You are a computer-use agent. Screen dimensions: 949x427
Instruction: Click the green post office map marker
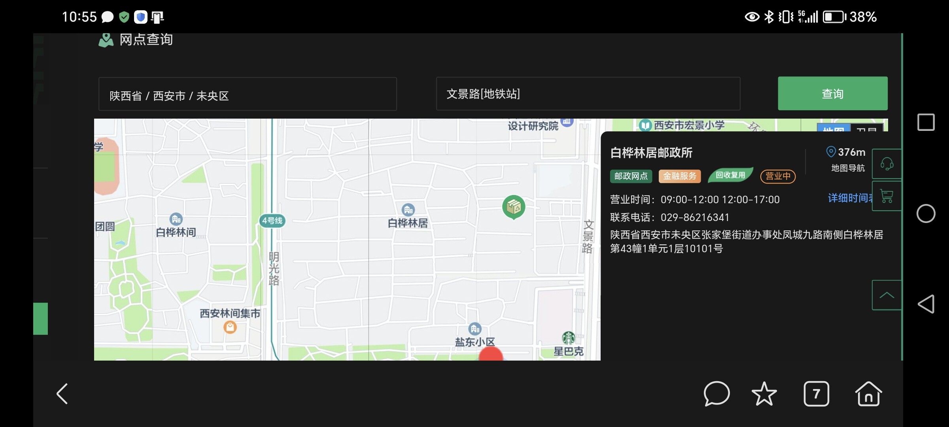[514, 207]
